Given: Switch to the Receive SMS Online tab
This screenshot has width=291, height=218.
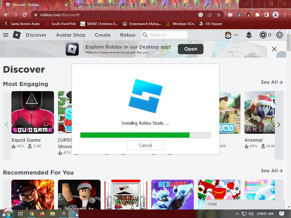Looking at the screenshot, I should point(105,5).
